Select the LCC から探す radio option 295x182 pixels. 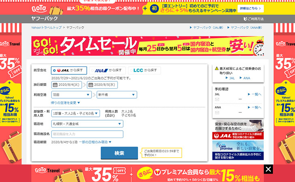[144, 70]
